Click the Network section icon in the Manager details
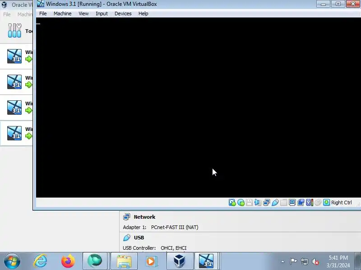This screenshot has width=361, height=270. click(127, 217)
